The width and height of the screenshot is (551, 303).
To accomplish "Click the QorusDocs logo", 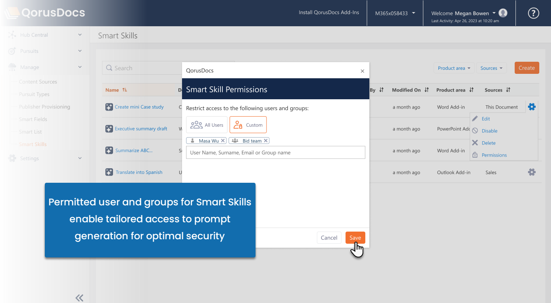I will (x=45, y=13).
